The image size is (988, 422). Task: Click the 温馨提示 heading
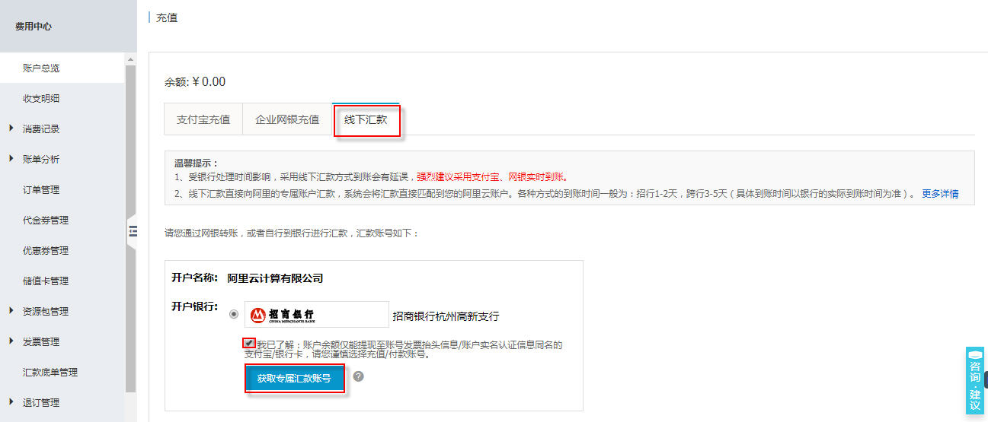point(197,163)
